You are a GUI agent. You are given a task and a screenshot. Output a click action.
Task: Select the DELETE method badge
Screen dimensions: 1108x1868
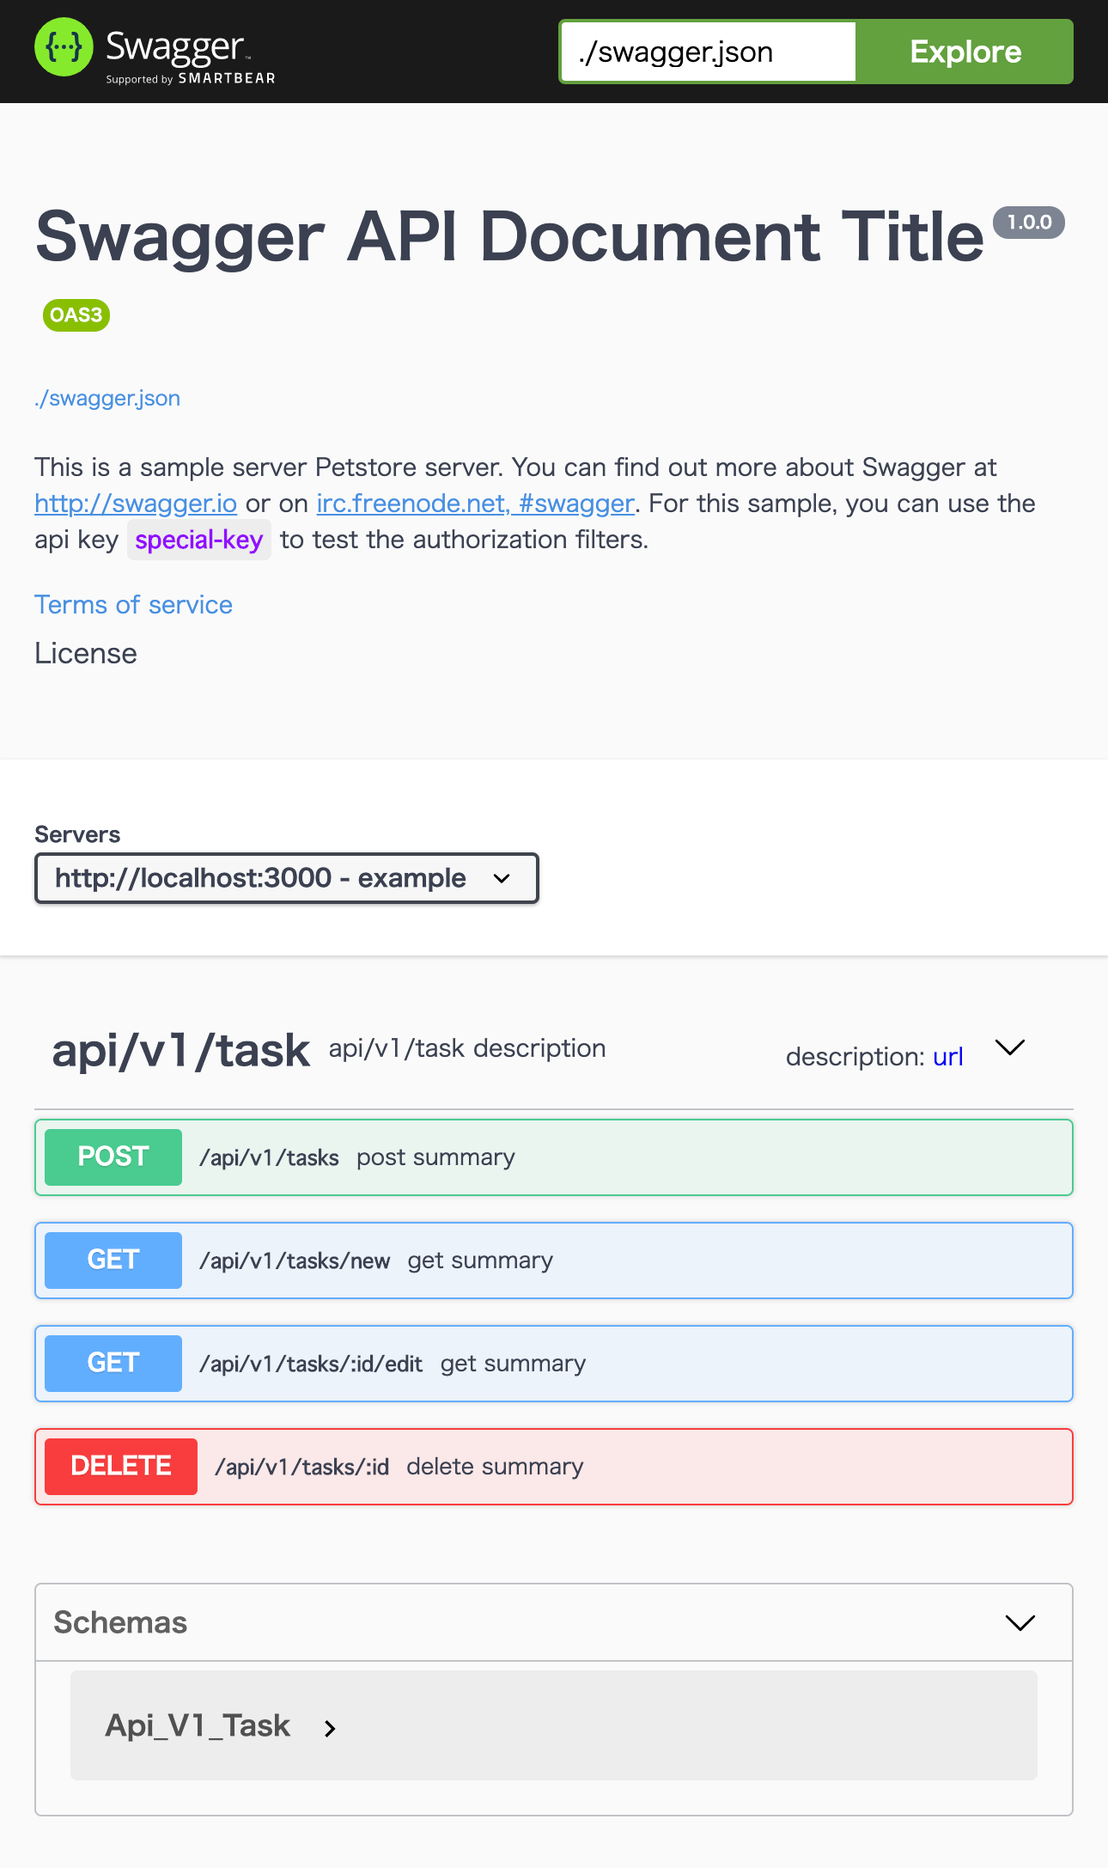(119, 1466)
